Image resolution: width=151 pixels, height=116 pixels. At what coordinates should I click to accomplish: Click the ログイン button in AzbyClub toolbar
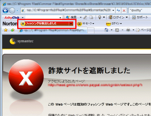coord(117,17)
